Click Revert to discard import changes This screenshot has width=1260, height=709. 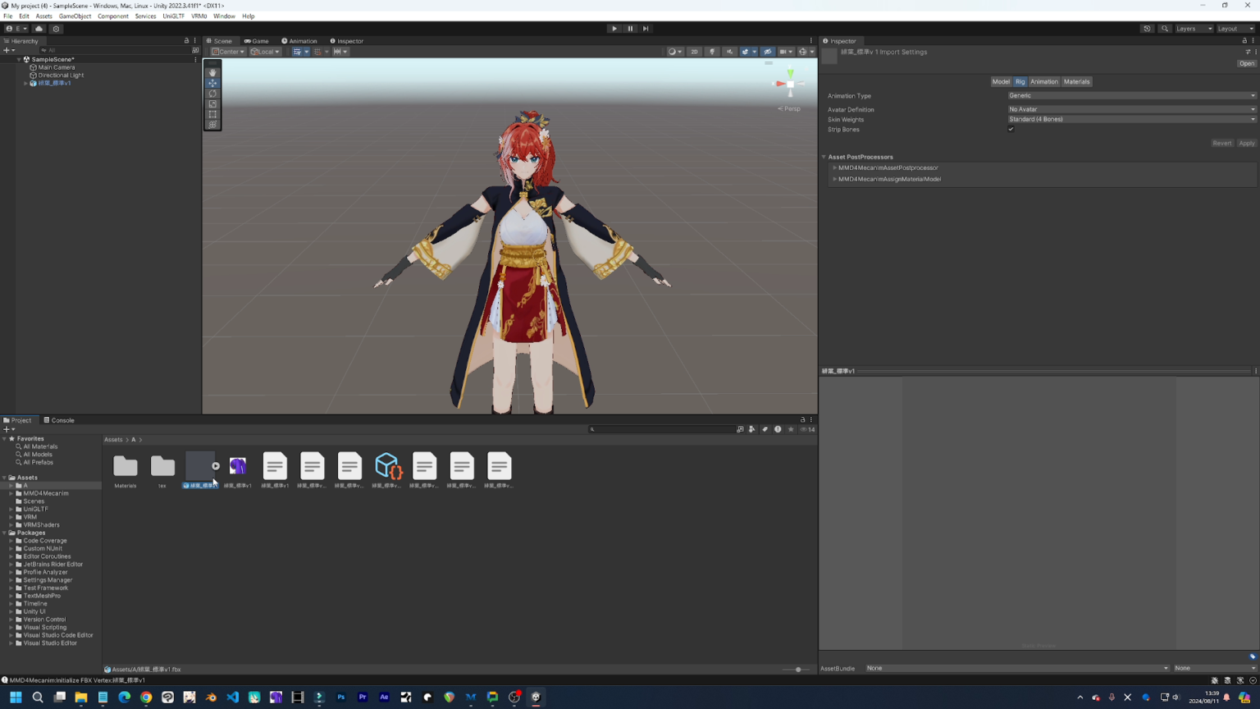pos(1222,143)
